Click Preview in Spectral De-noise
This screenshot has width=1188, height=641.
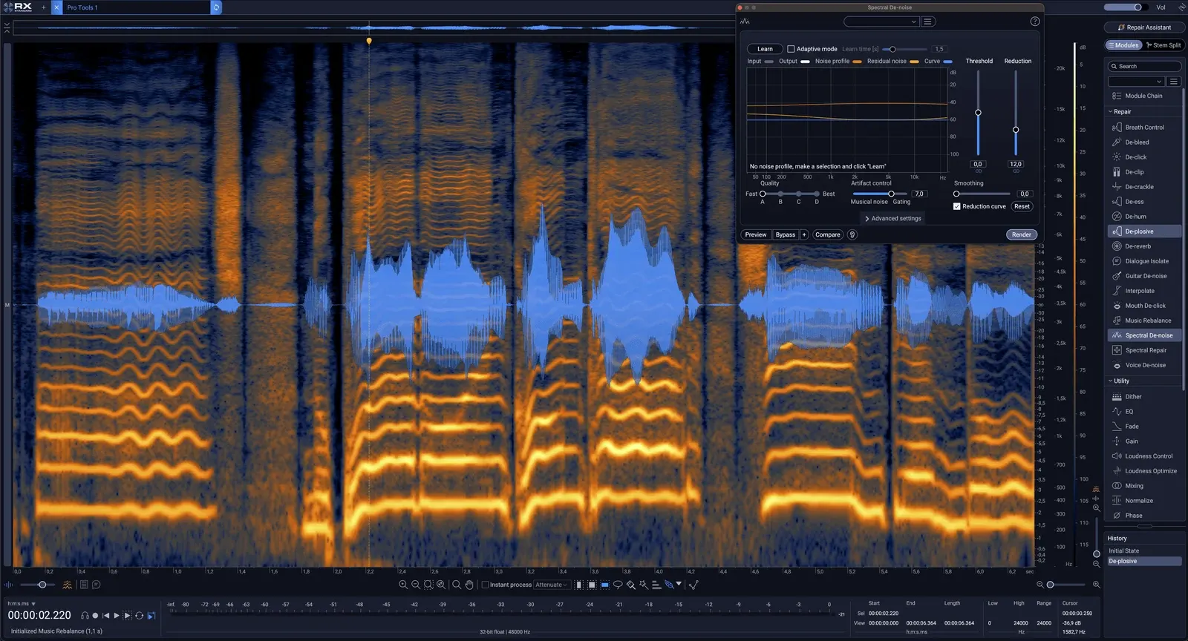coord(756,234)
